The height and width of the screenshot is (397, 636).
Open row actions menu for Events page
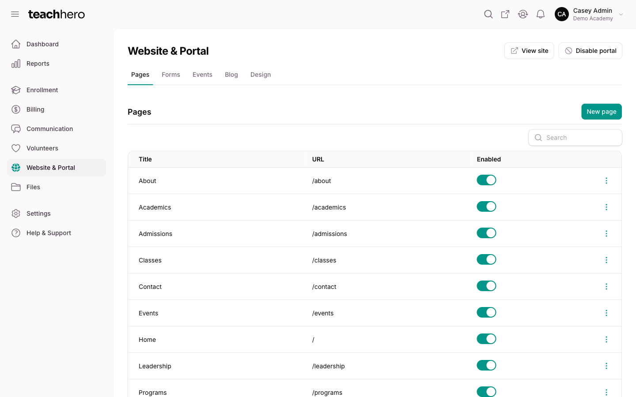click(x=606, y=313)
